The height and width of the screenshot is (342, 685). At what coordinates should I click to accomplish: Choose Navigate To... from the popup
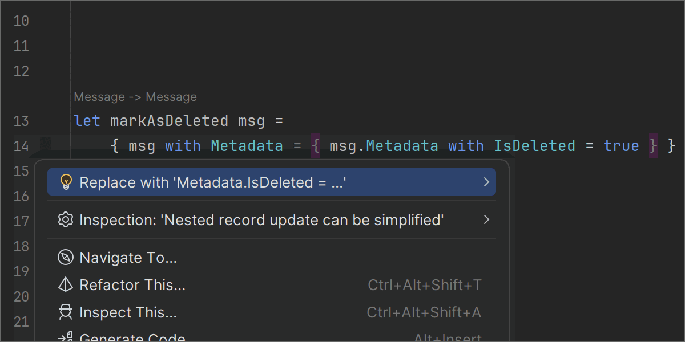pos(128,258)
